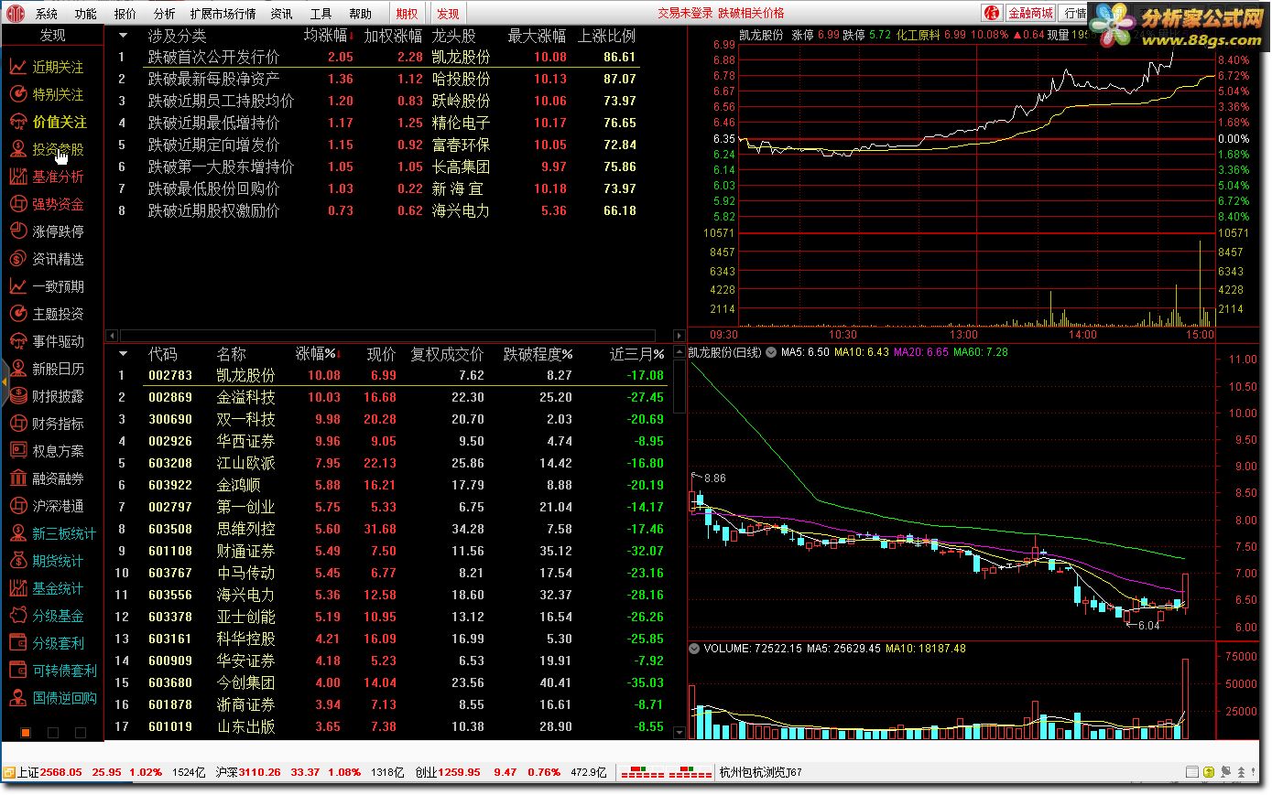The height and width of the screenshot is (795, 1272).
Task: Open 融资融券 sidebar item
Action: click(46, 478)
